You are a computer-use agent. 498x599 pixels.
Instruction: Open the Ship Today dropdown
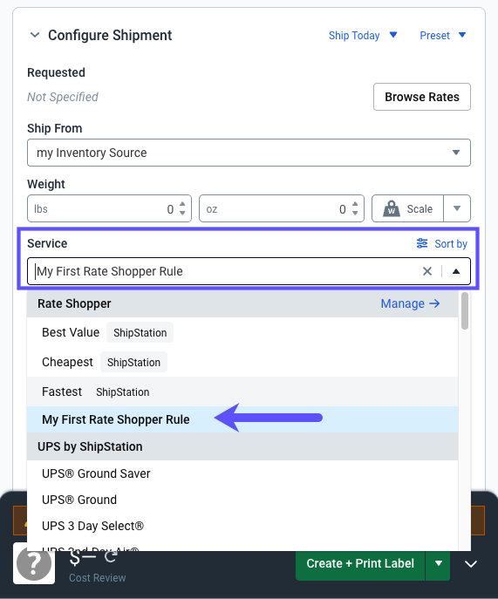(363, 36)
